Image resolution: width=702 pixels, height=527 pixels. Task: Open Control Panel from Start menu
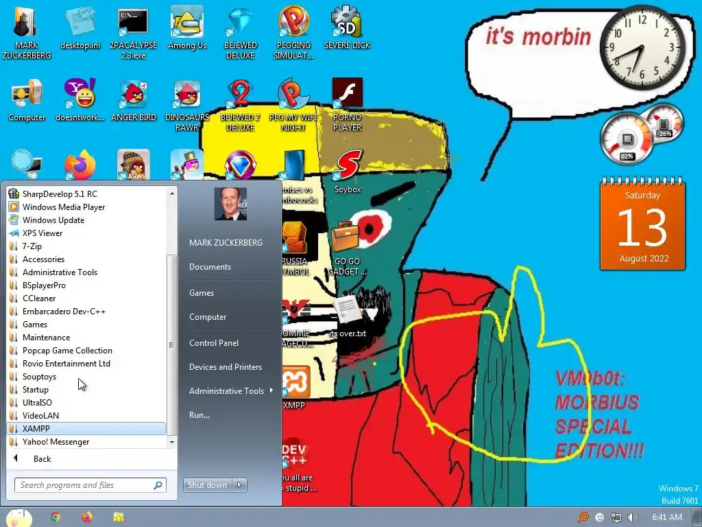pos(214,343)
